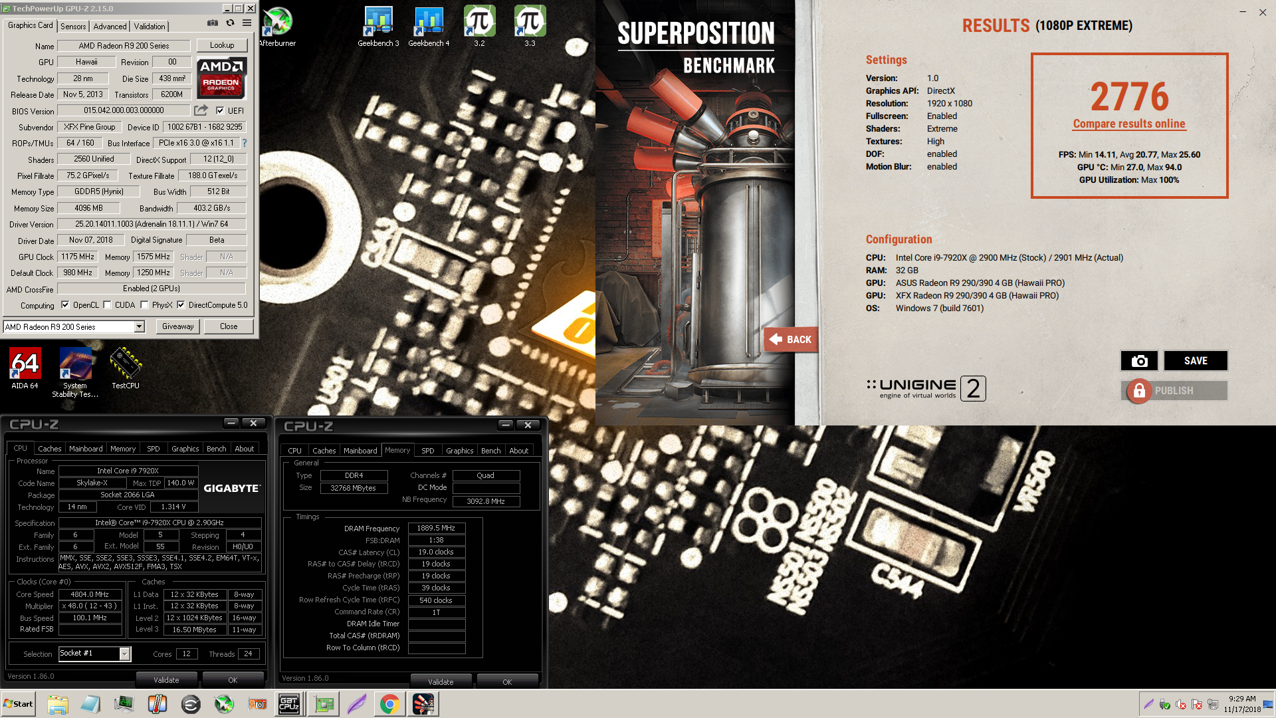The height and width of the screenshot is (718, 1276).
Task: Click the Action Center flag tray icon
Action: pos(1197,705)
